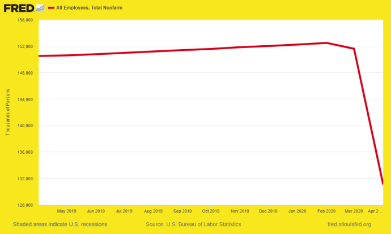
Task: Click the 152,000 y-axis label
Action: click(25, 46)
